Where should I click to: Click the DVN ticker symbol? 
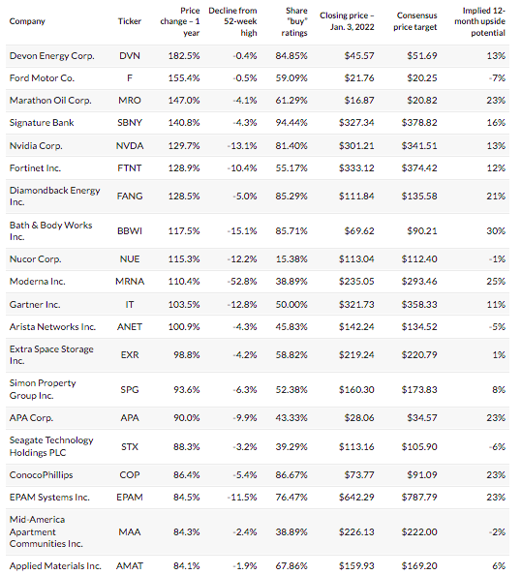(x=130, y=56)
